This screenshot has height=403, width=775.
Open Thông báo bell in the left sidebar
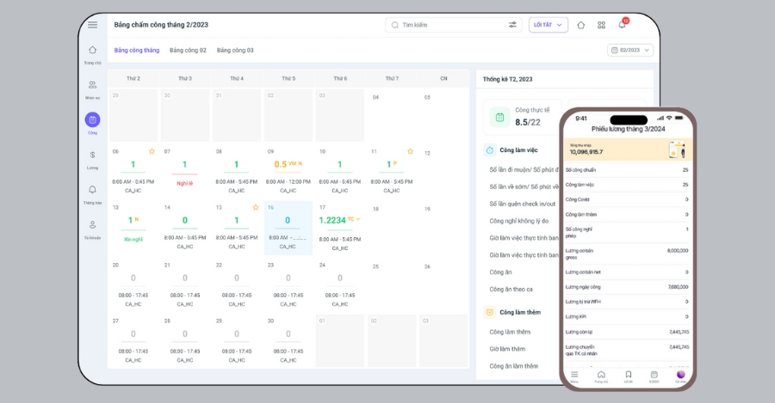(92, 191)
